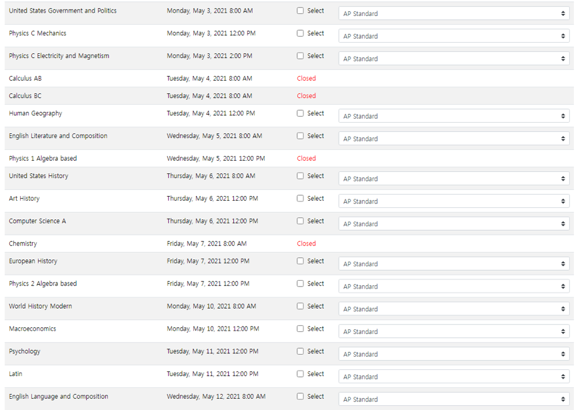This screenshot has width=576, height=410.
Task: Enable the Art History Select checkbox
Action: tap(300, 199)
